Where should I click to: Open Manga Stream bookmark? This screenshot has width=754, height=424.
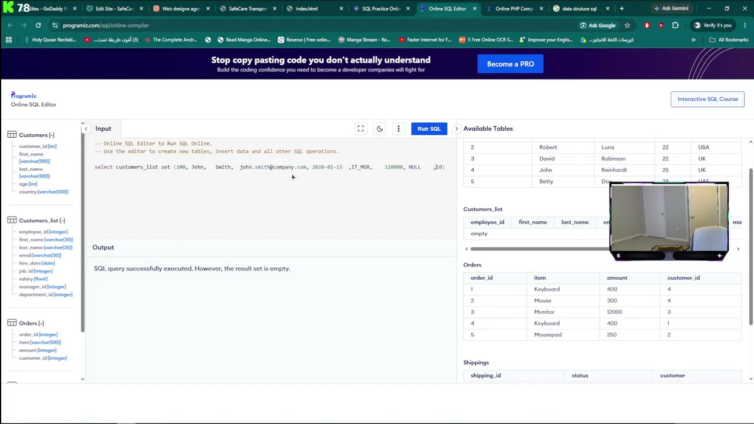click(364, 39)
